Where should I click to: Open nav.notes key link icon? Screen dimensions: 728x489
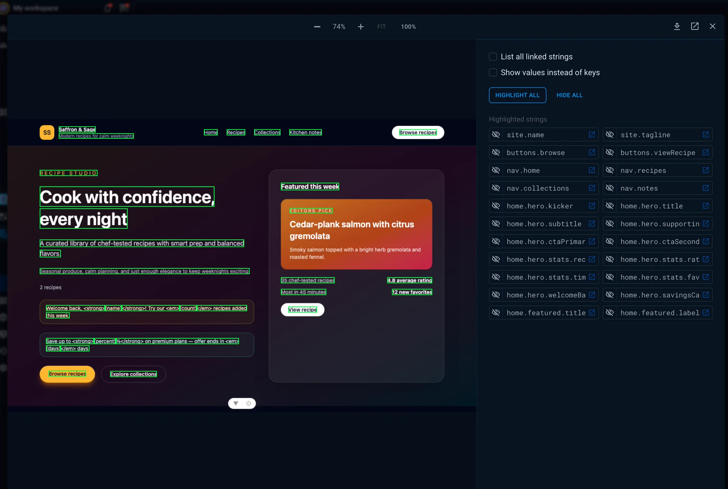(706, 188)
